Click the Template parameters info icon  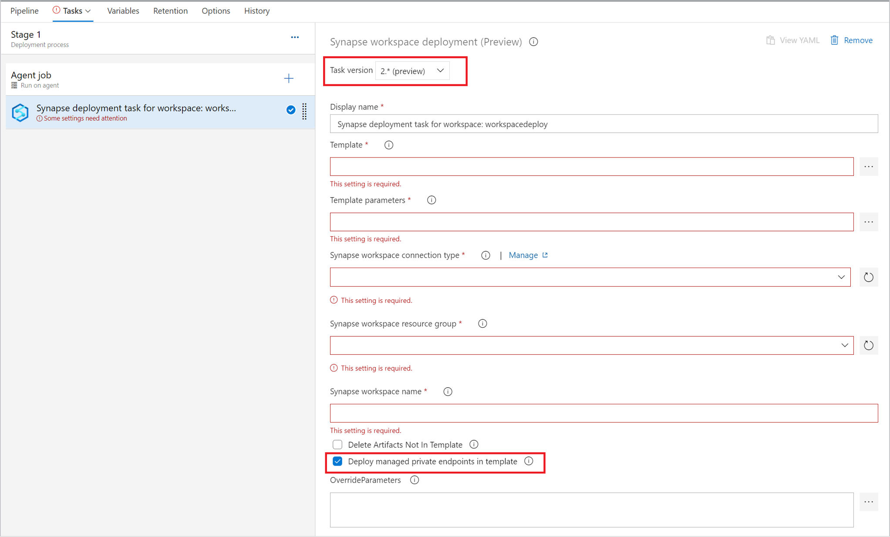point(432,200)
